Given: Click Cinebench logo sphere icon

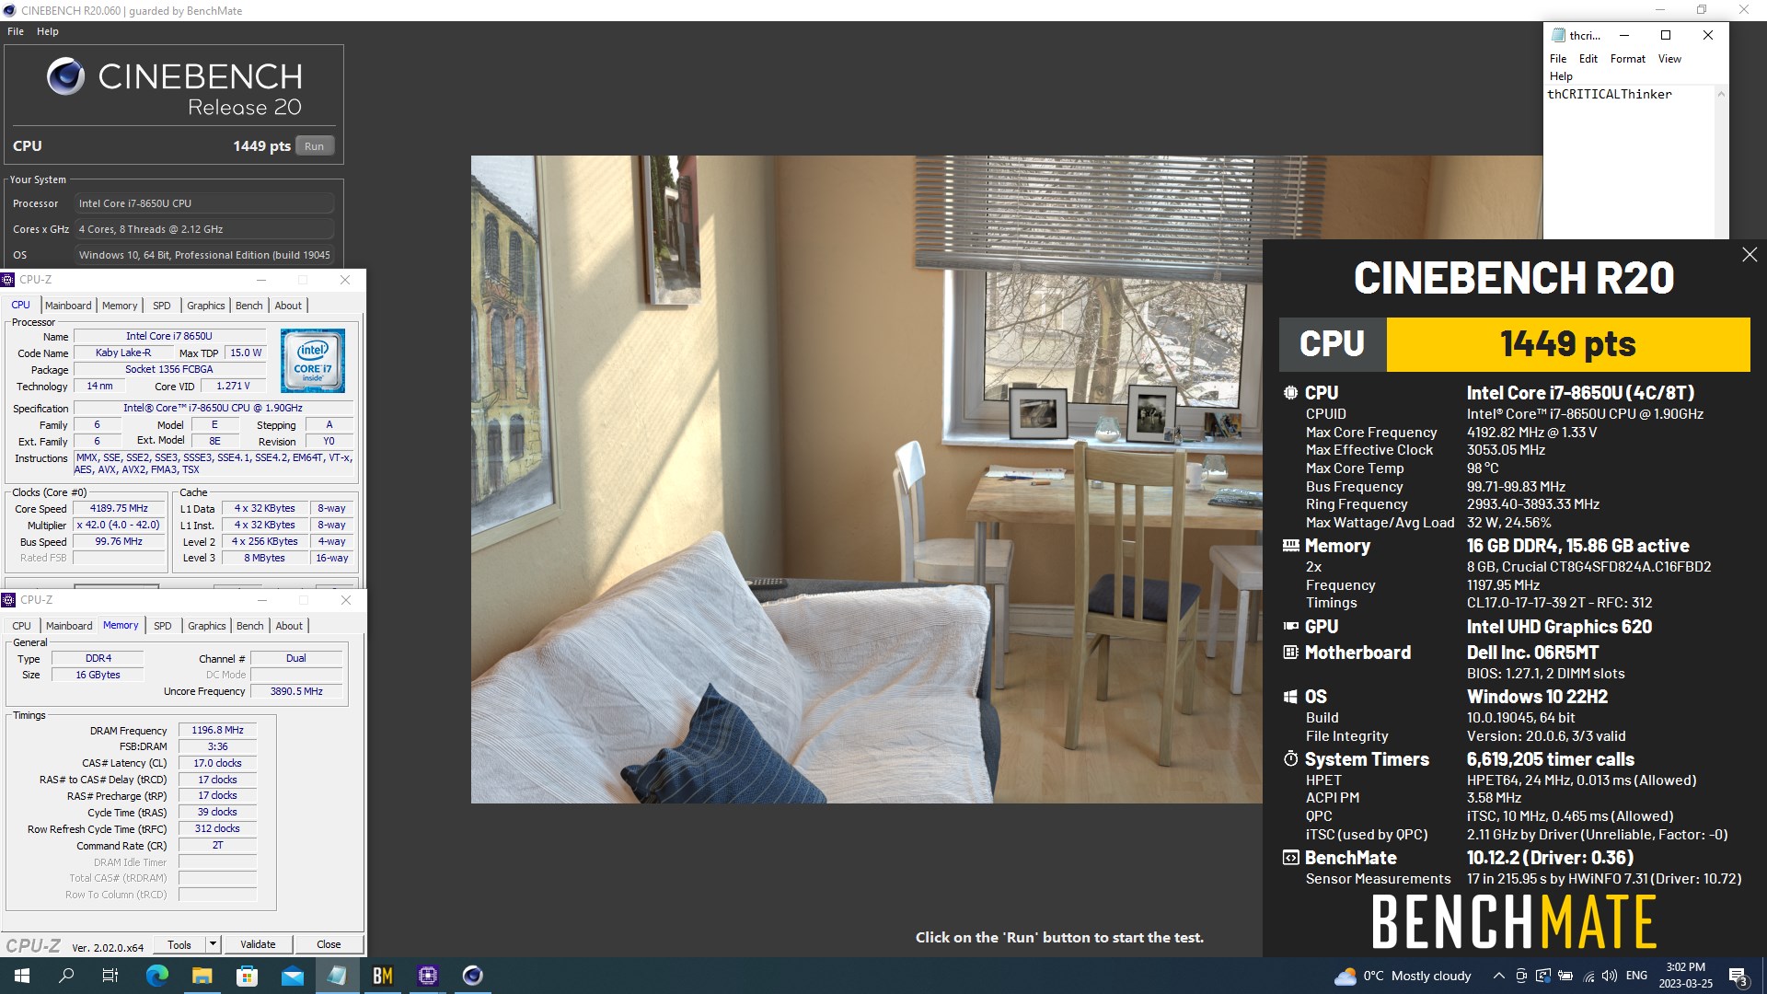Looking at the screenshot, I should [x=66, y=77].
